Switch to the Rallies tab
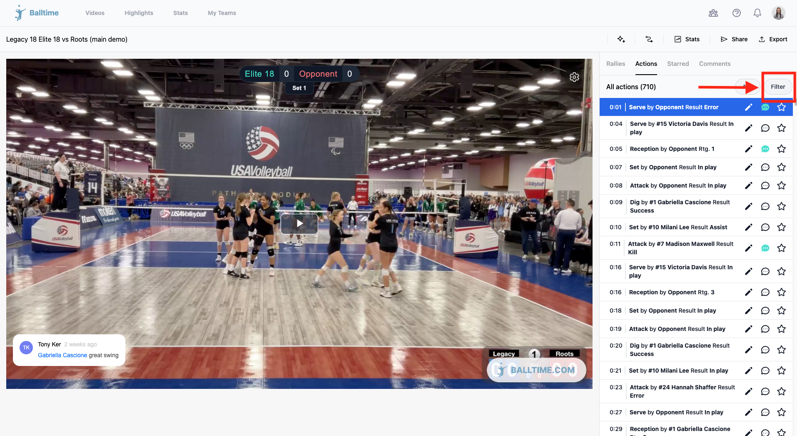 (x=615, y=64)
